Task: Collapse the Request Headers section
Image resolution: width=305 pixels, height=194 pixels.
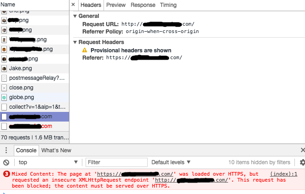Action: 75,42
